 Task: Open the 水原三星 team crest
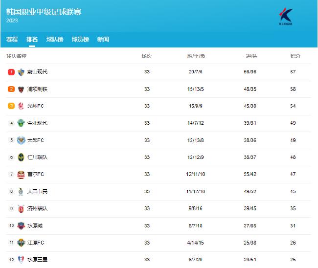click(21, 260)
